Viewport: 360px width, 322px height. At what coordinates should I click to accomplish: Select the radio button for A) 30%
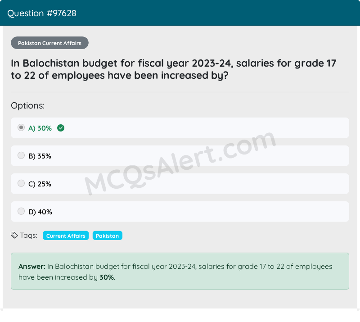pyautogui.click(x=21, y=127)
